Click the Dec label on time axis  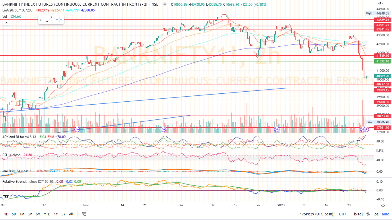[181, 205]
